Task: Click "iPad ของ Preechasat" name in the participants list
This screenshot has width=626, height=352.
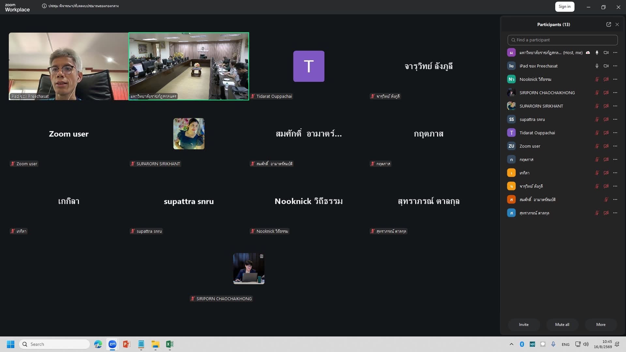Action: coord(539,66)
